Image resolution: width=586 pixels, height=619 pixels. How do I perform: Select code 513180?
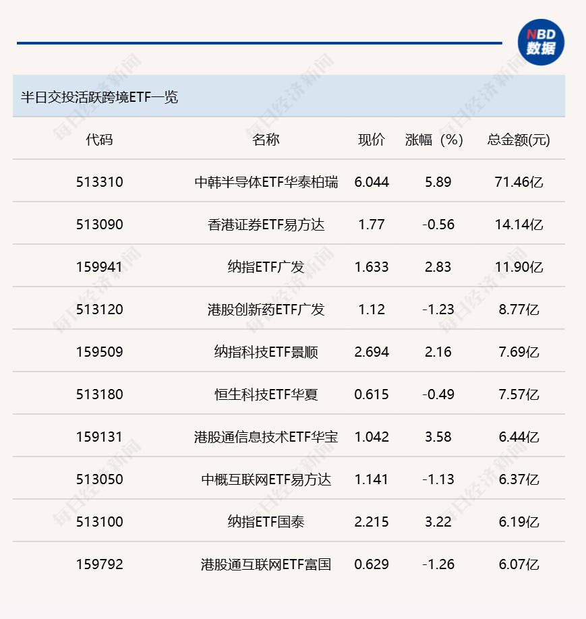[100, 394]
